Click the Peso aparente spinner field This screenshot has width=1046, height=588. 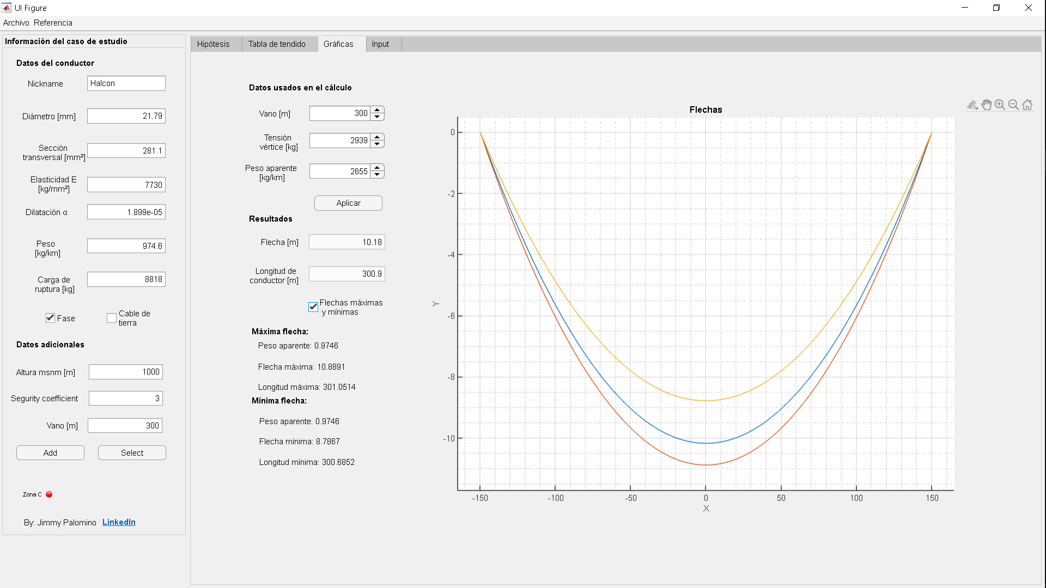coord(340,171)
